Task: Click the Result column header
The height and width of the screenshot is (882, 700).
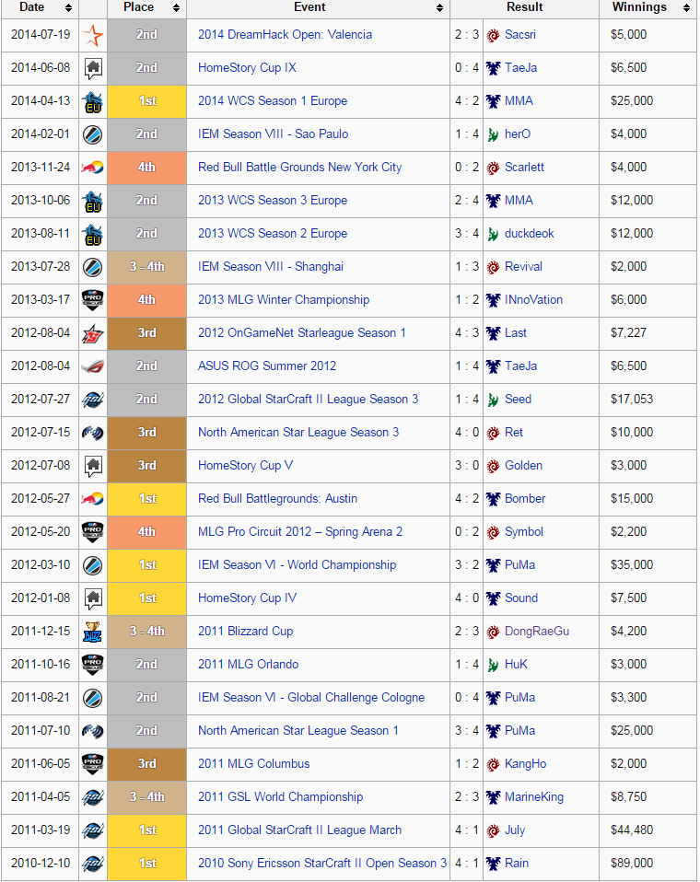Action: [524, 7]
